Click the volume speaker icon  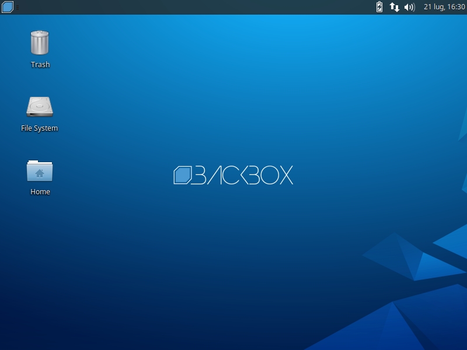[409, 7]
